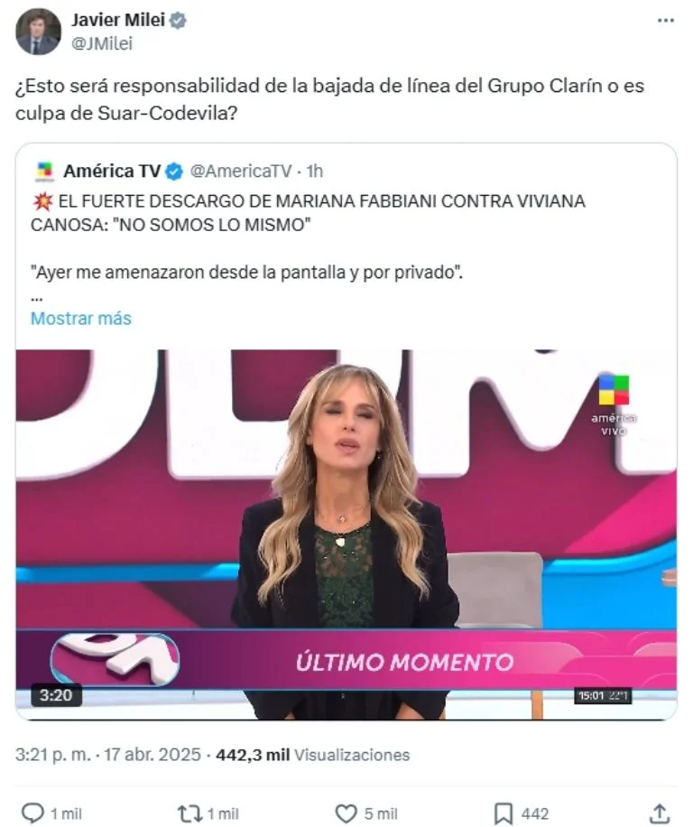
Task: Open the reply comment icon
Action: click(32, 813)
